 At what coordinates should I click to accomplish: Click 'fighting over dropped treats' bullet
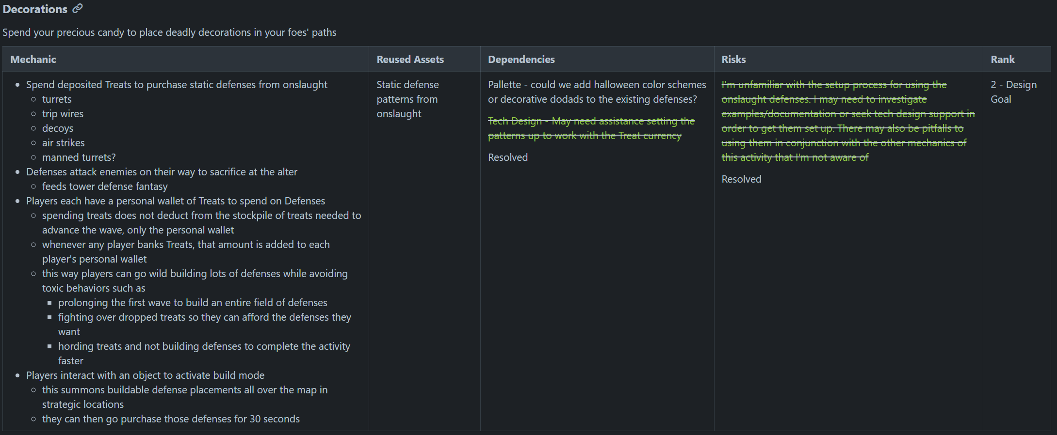point(205,325)
